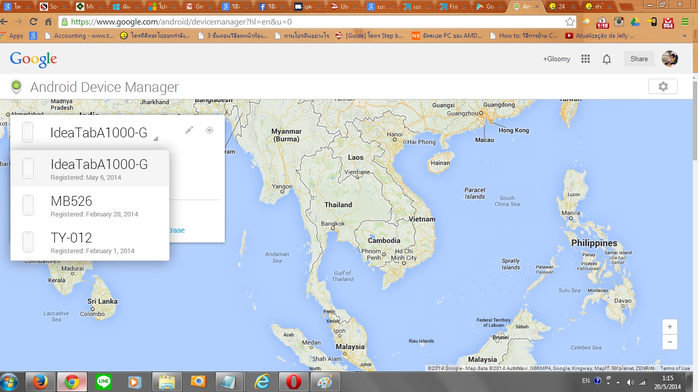Click the Google logo
This screenshot has width=698, height=392.
pos(34,59)
